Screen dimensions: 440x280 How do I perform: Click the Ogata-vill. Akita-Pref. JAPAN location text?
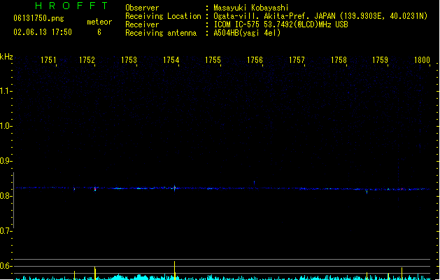pos(320,16)
